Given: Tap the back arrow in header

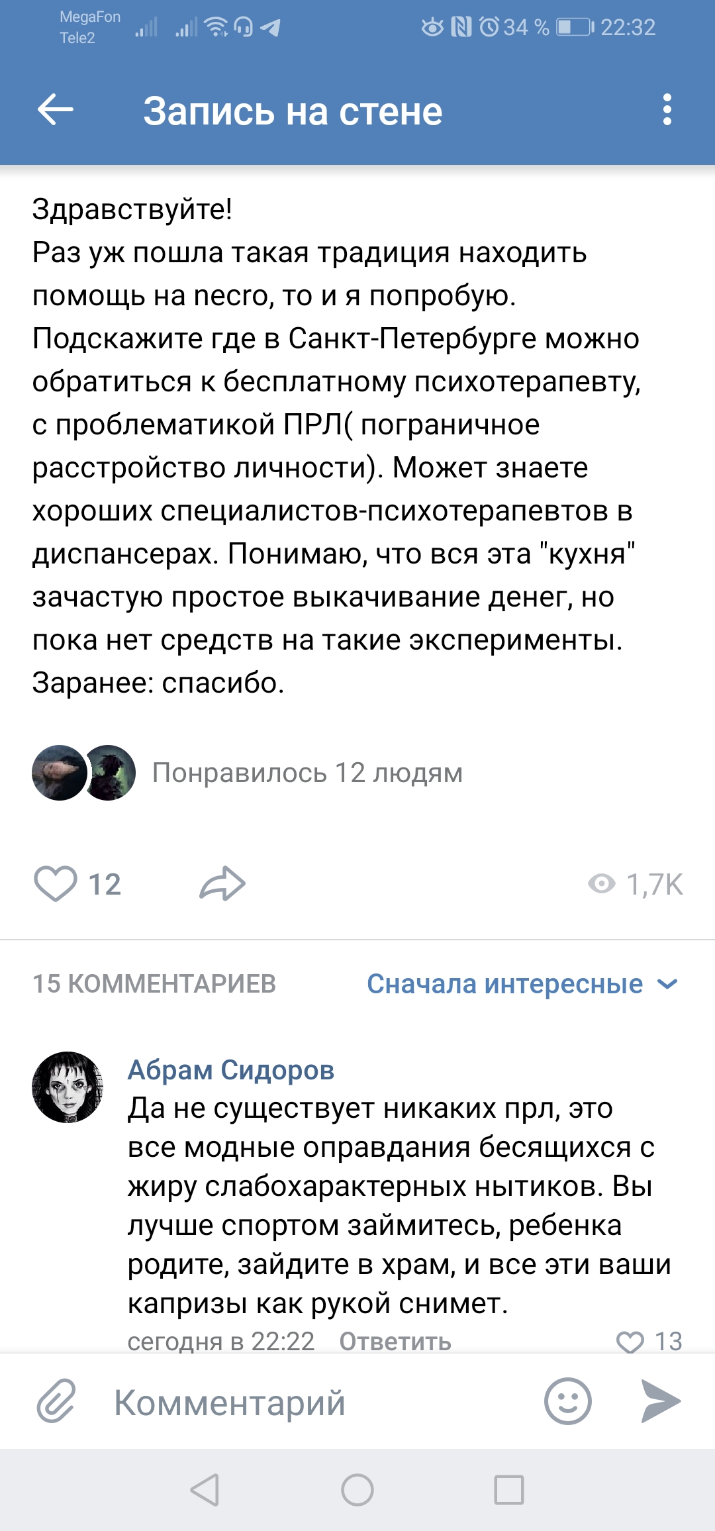Looking at the screenshot, I should (x=56, y=110).
